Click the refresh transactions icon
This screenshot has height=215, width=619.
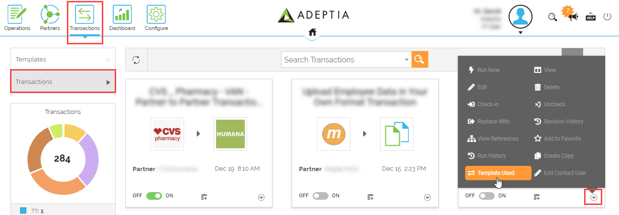pos(136,60)
